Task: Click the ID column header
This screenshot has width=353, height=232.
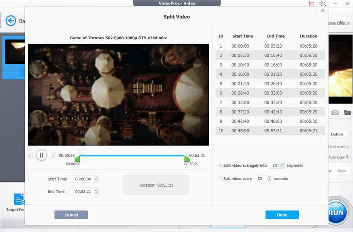Action: coord(221,36)
